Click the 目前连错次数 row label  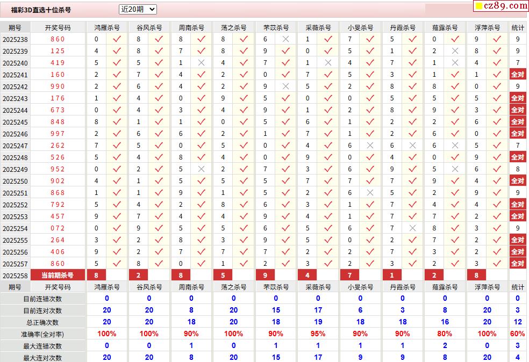pos(42,299)
